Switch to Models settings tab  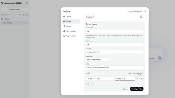point(71,21)
